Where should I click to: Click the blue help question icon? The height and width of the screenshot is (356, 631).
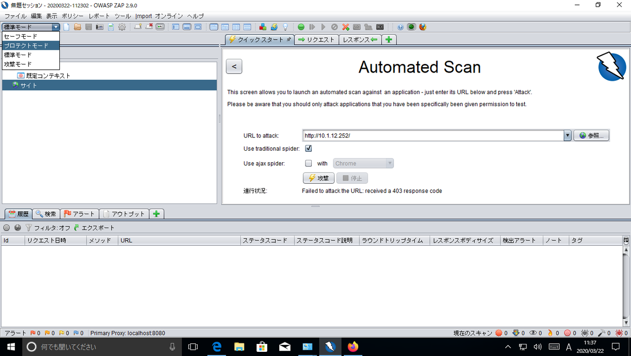tap(400, 27)
